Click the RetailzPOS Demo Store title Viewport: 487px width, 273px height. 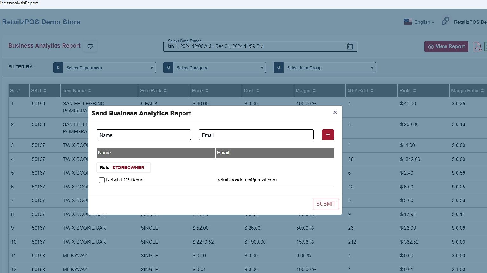41,22
